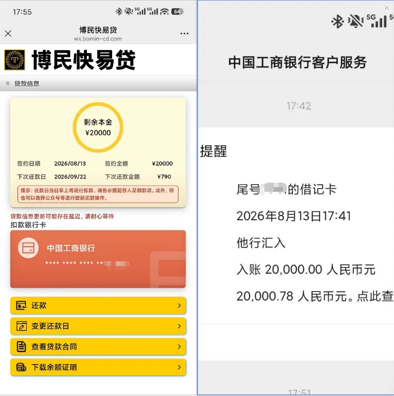394x396 pixels.
Task: Tap the 下次还款日 value 2026/09/22
Action: pyautogui.click(x=70, y=176)
